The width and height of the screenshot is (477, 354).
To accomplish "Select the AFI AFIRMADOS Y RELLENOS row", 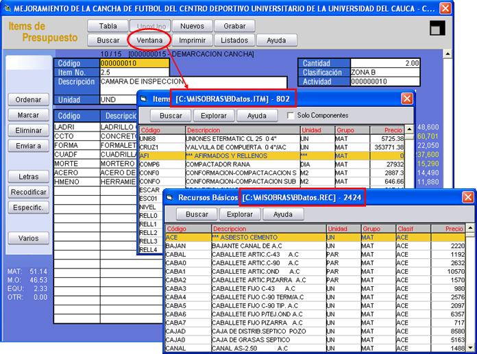I will tap(272, 156).
